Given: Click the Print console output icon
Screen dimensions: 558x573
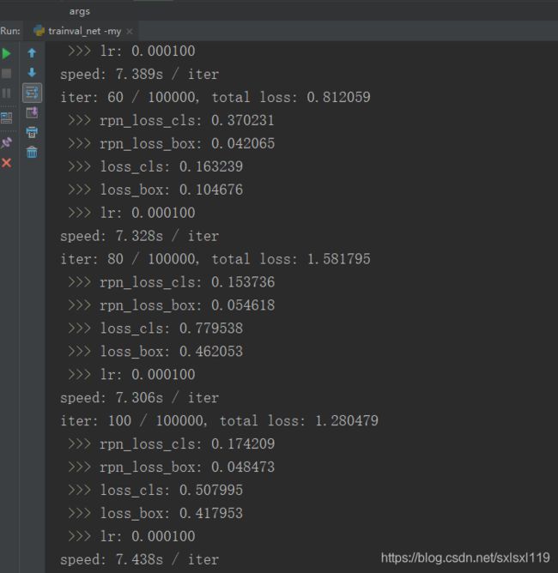Looking at the screenshot, I should [x=32, y=132].
